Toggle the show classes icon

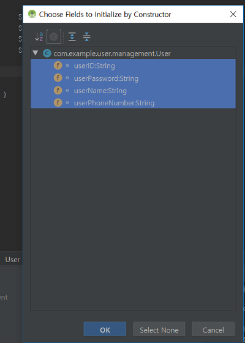[54, 37]
